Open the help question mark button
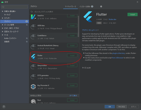Viewport: 141px width, 110px height. 4,107
